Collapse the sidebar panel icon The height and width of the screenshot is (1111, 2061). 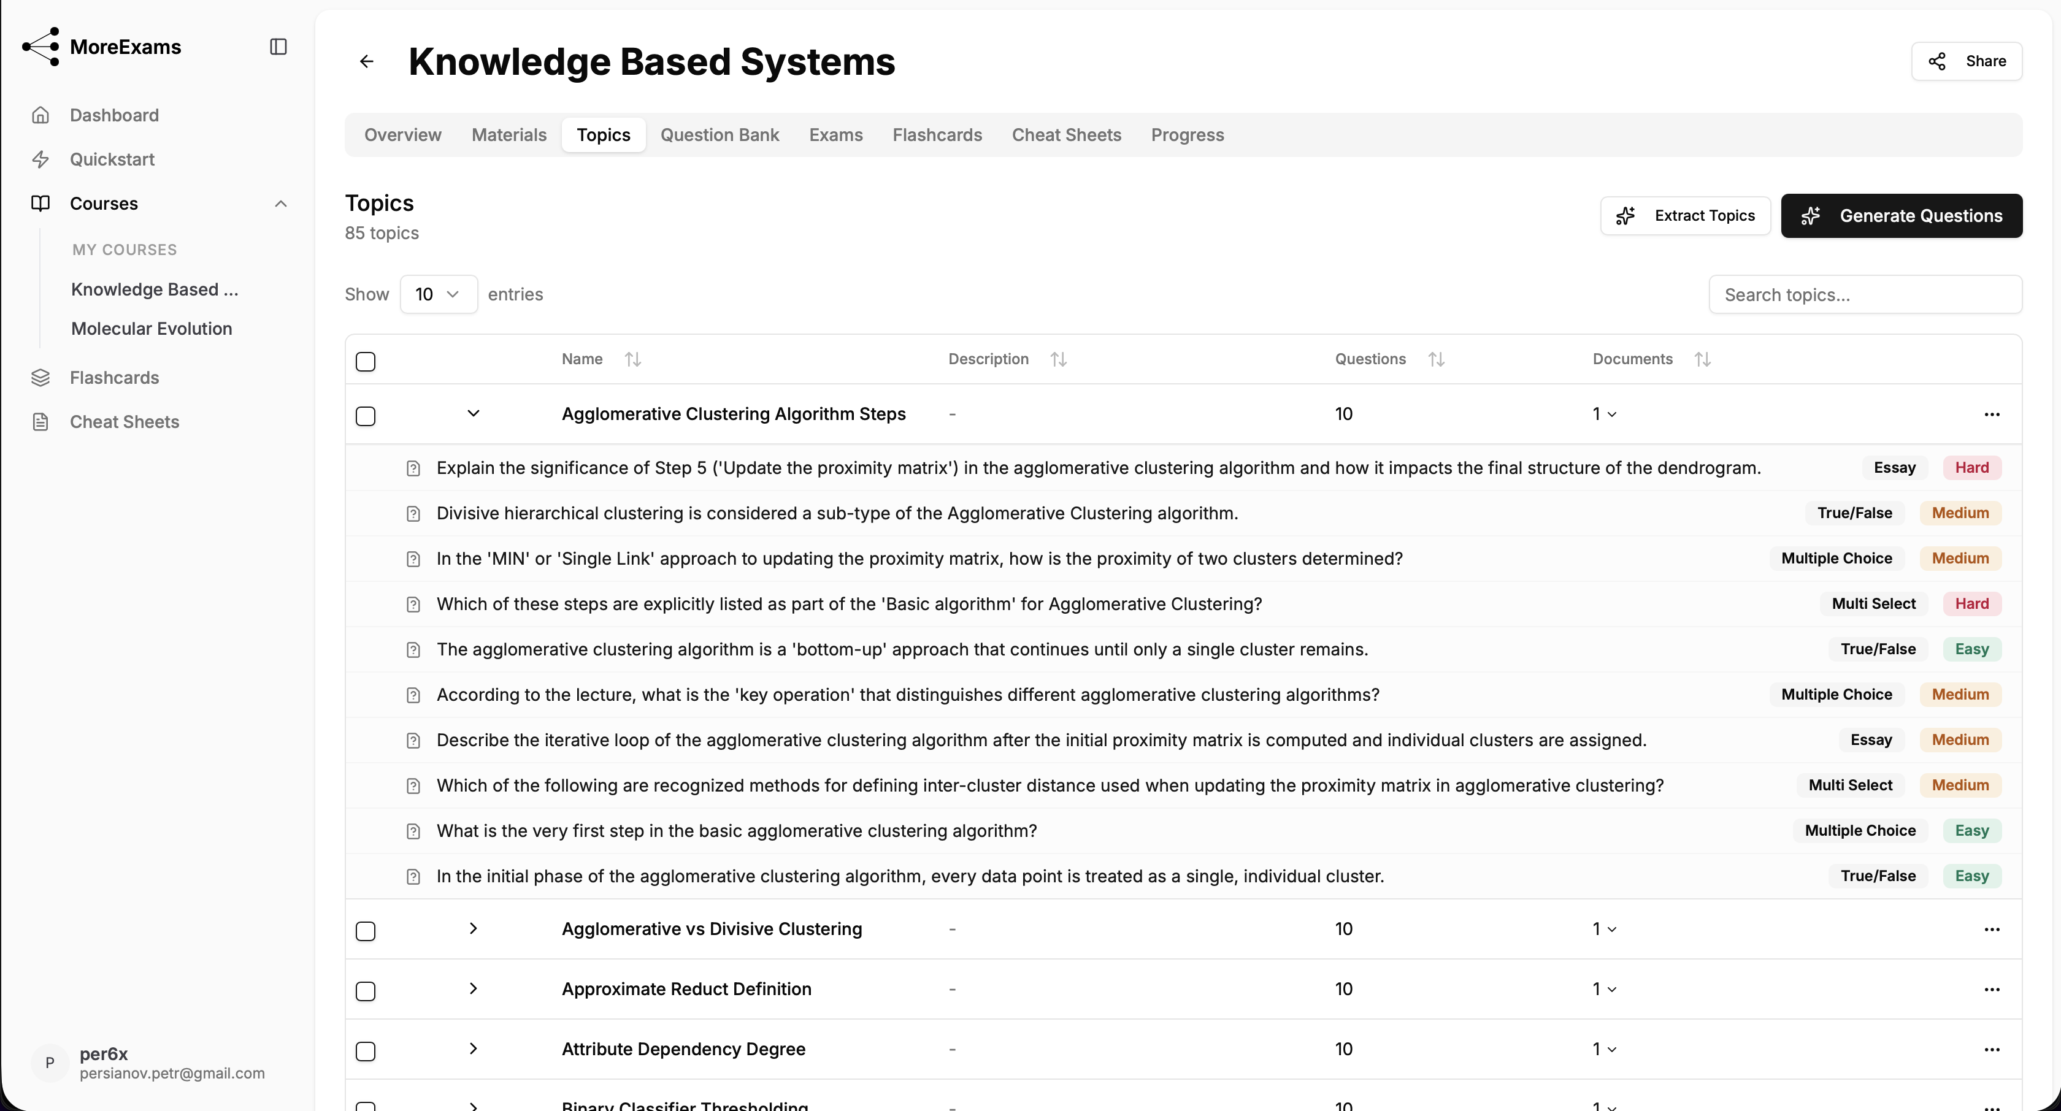(x=278, y=47)
